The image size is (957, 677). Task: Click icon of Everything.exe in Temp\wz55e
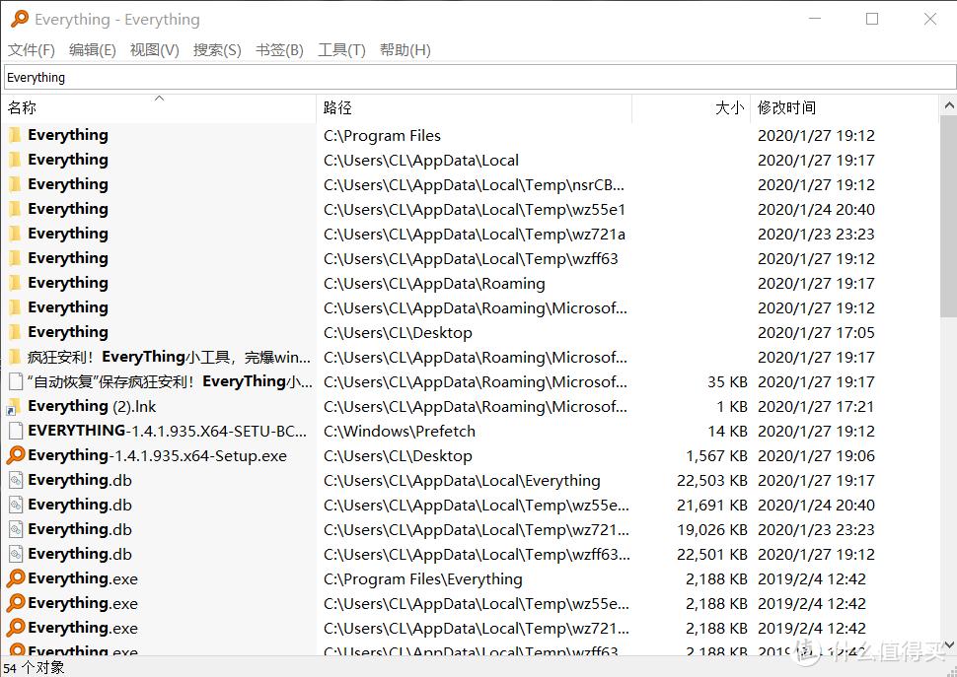click(16, 603)
